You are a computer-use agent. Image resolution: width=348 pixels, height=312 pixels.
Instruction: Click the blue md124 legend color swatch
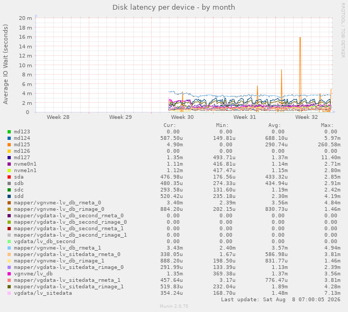tap(9, 138)
